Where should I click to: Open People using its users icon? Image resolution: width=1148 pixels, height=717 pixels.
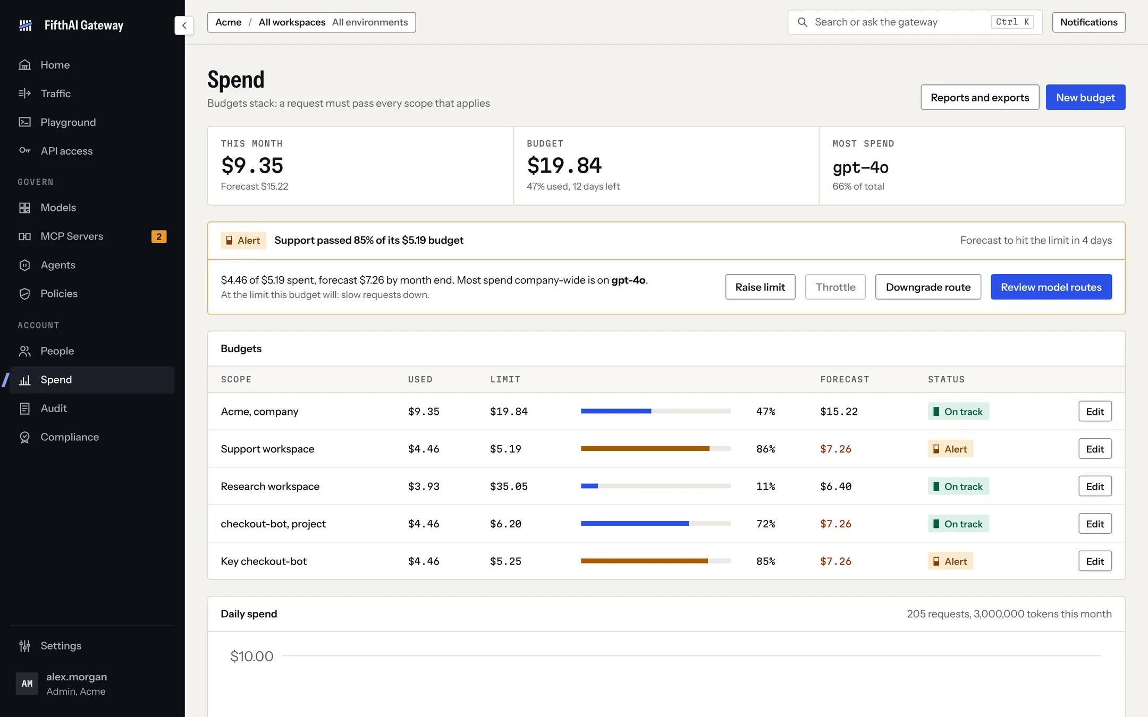point(24,351)
